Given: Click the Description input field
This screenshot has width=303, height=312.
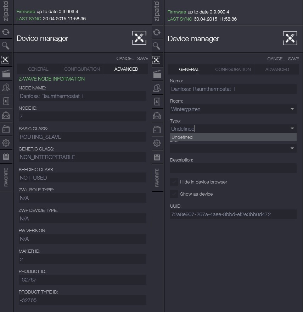Looking at the screenshot, I should 233,168.
